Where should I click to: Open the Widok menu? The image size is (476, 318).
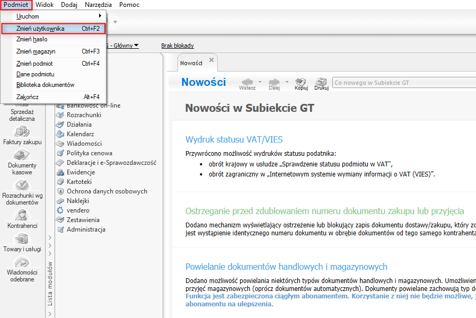[x=45, y=5]
